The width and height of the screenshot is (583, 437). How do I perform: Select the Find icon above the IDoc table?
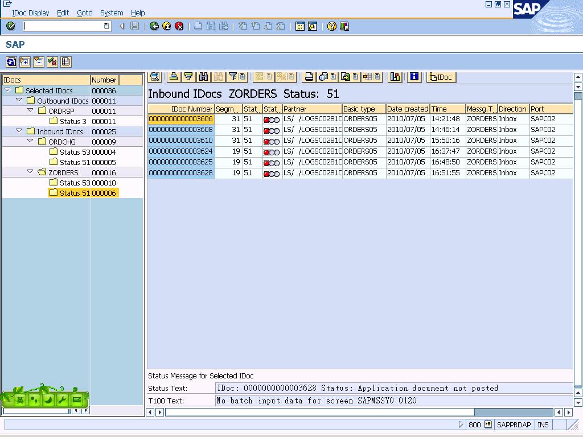click(x=203, y=77)
